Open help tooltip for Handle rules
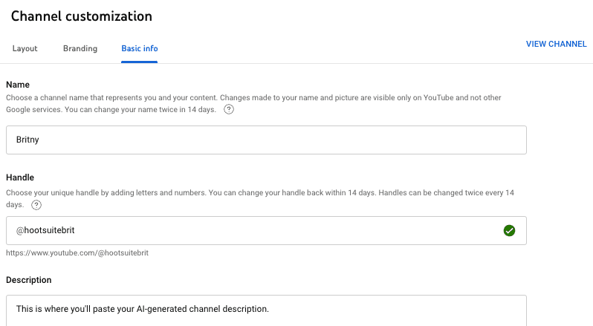 click(x=36, y=205)
